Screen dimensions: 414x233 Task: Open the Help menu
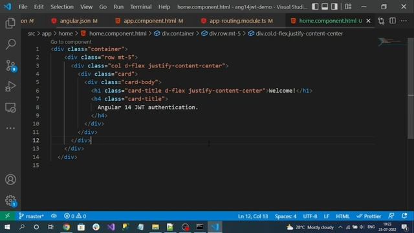pyautogui.click(x=164, y=7)
